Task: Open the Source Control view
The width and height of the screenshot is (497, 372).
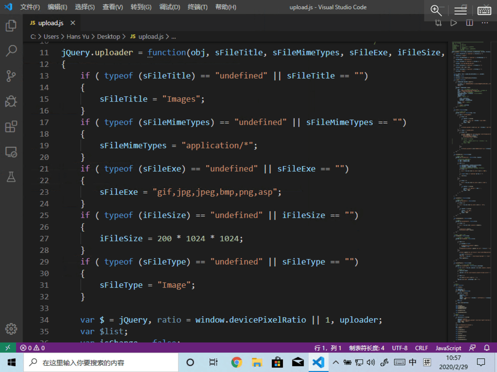Action: (x=11, y=76)
